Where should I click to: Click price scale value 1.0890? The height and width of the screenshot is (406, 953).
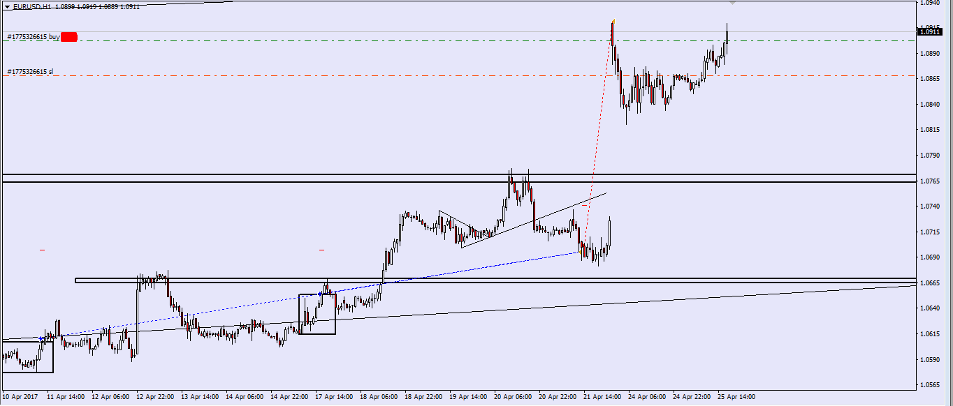pyautogui.click(x=929, y=54)
